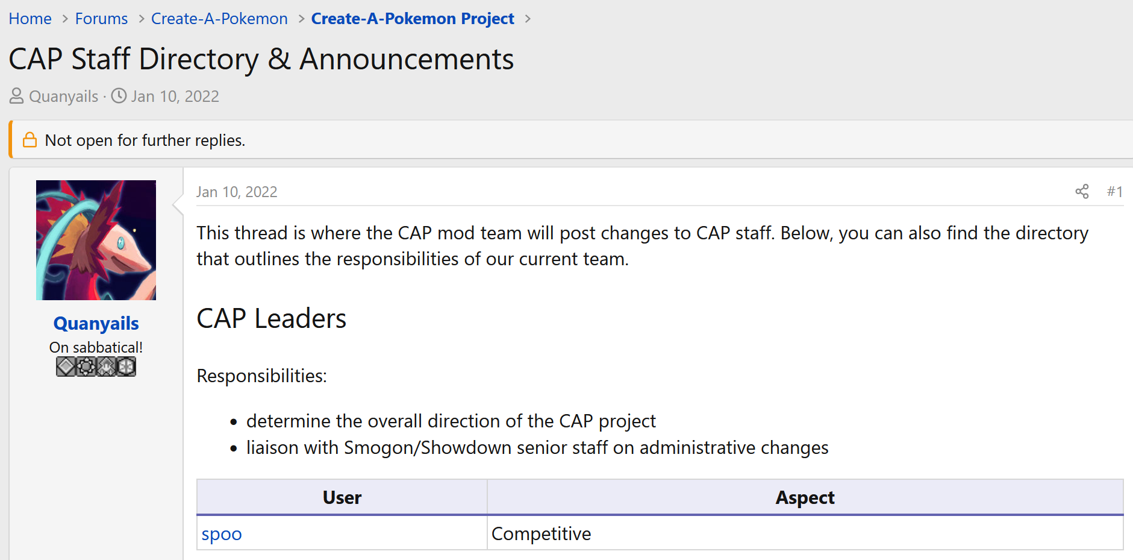Viewport: 1133px width, 560px height.
Task: Click the Jan 10, 2022 post timestamp
Action: pos(237,192)
